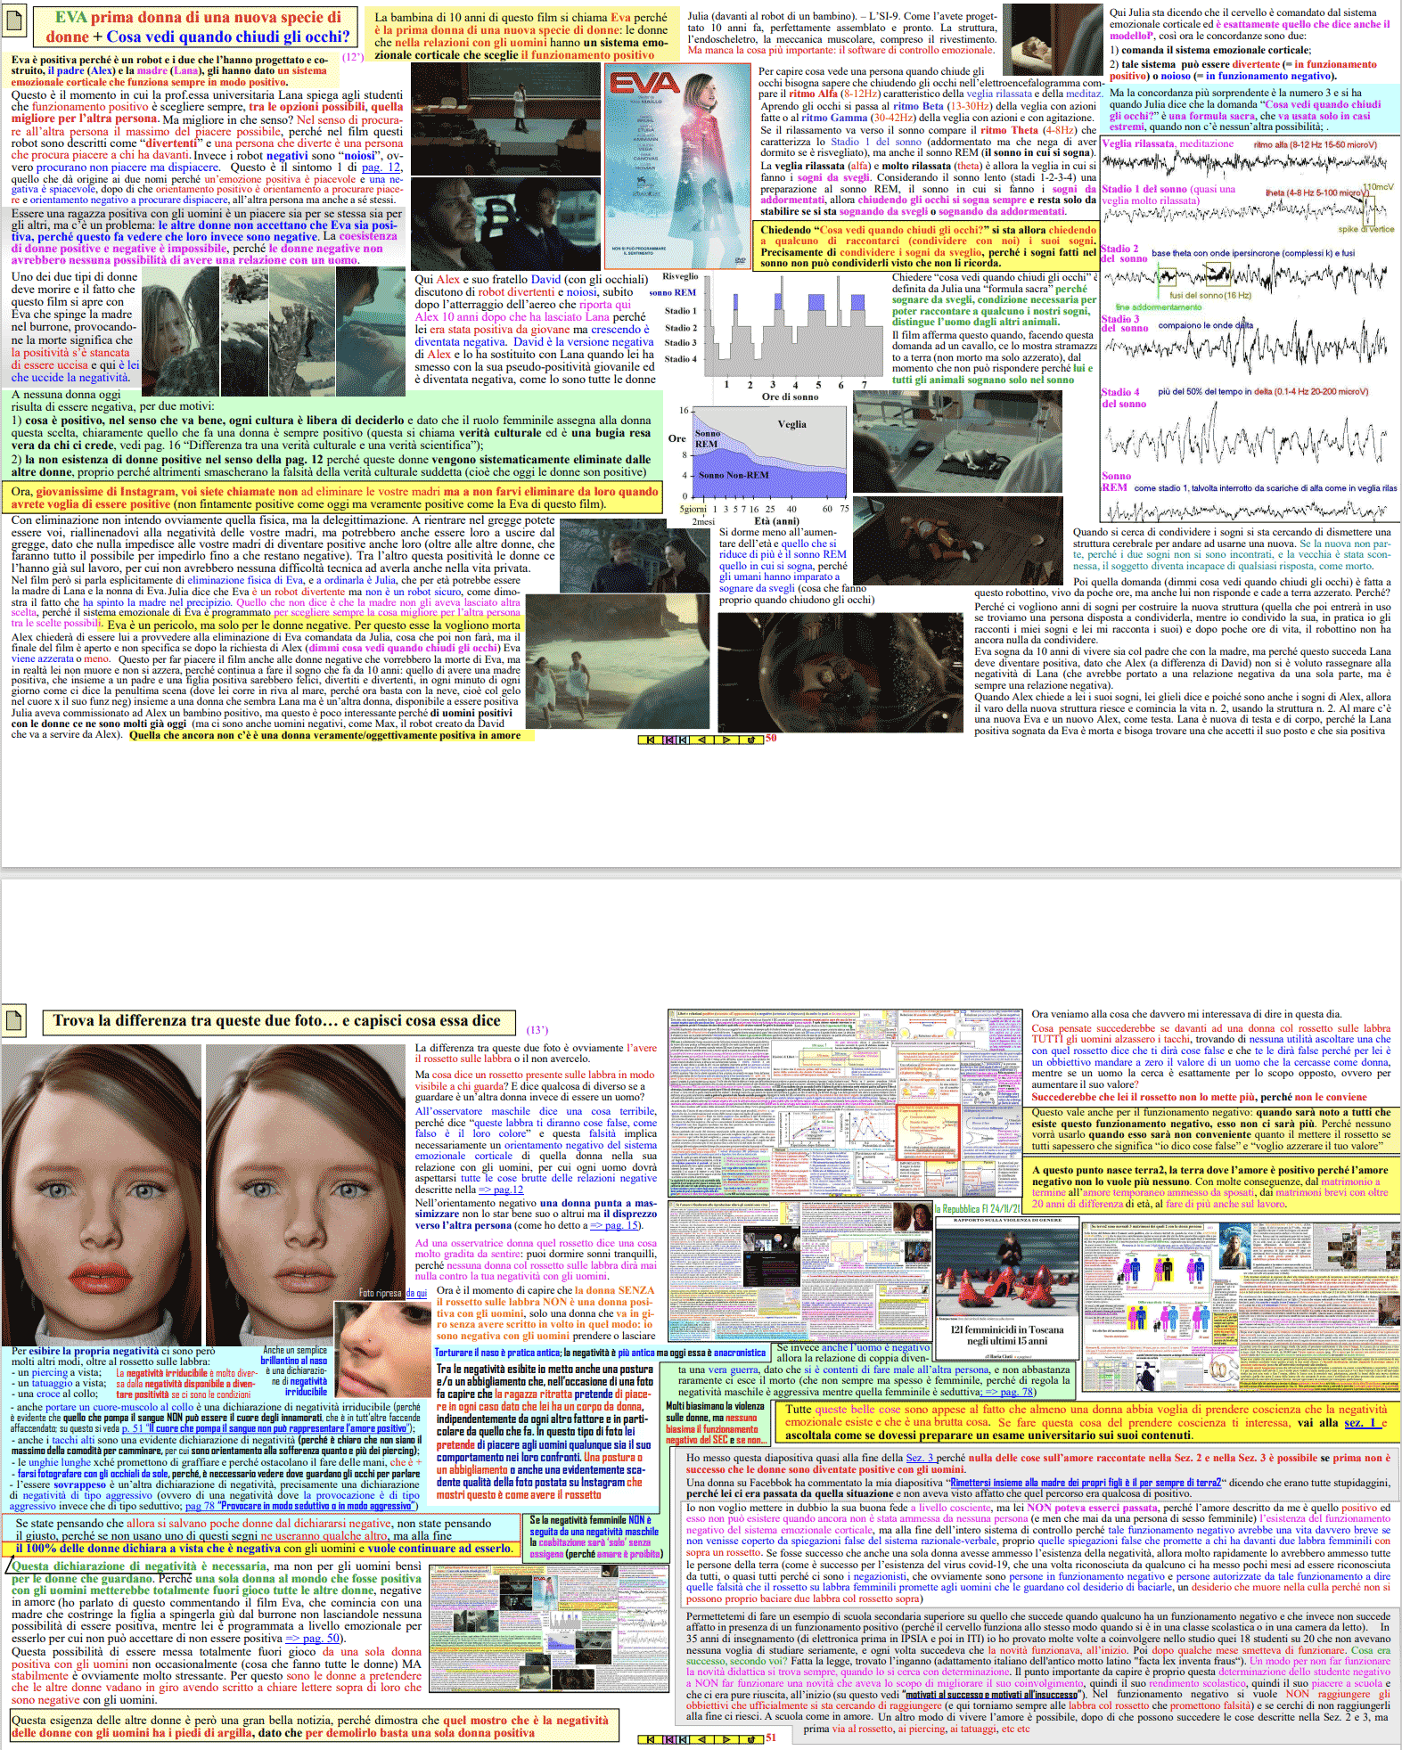The height and width of the screenshot is (1750, 1402).
Task: Open the 'Rimettersi insieme alla madre dei propri figli' link
Action: click(x=1085, y=1482)
